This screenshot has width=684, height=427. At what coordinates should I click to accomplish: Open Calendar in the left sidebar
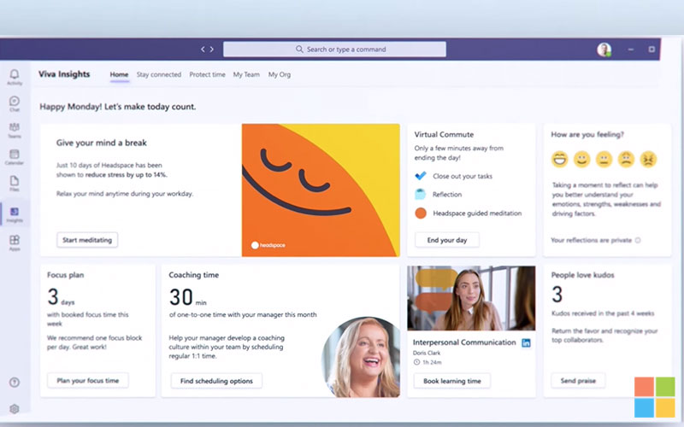[15, 156]
